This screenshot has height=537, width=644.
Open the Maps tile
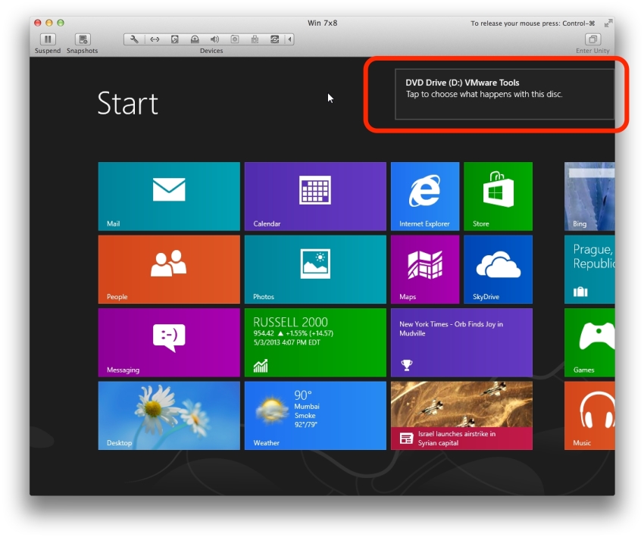click(x=425, y=269)
